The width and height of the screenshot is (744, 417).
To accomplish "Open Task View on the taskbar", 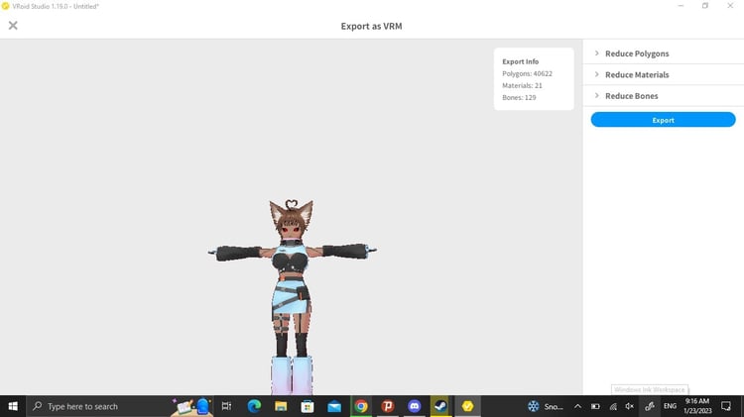I will coord(227,406).
